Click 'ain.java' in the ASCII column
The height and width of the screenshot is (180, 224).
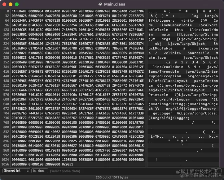coord(157,58)
